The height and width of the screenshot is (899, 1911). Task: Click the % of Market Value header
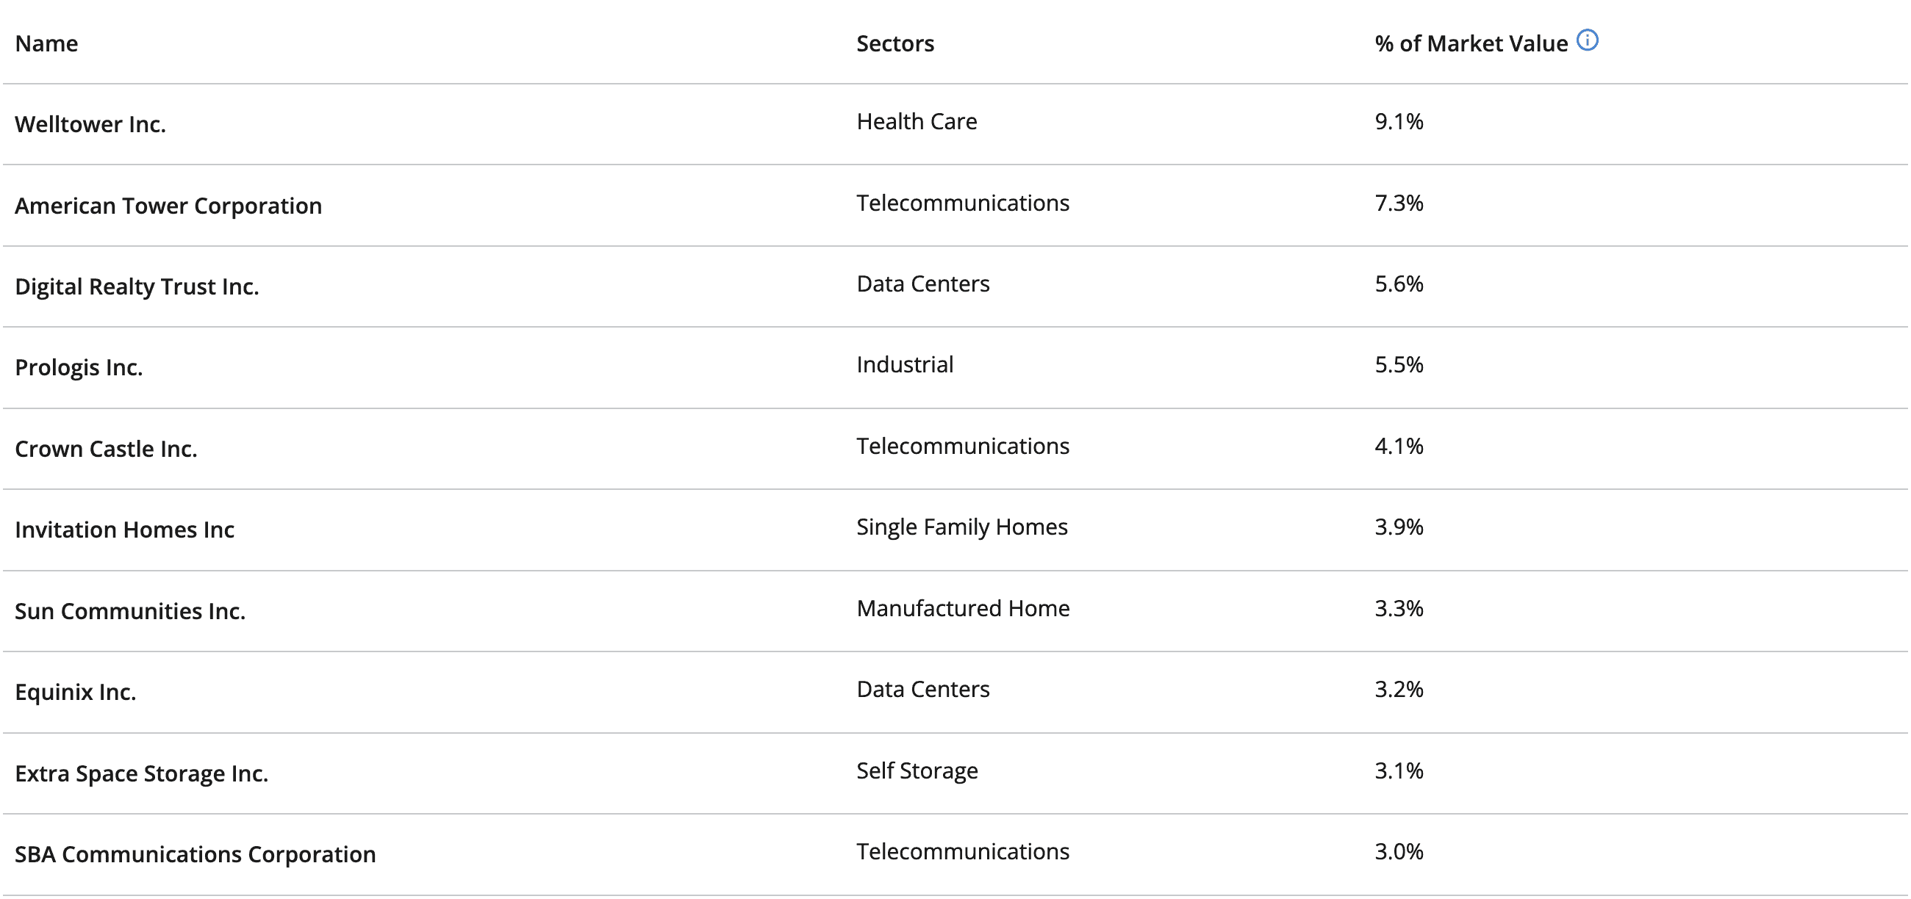pyautogui.click(x=1470, y=44)
